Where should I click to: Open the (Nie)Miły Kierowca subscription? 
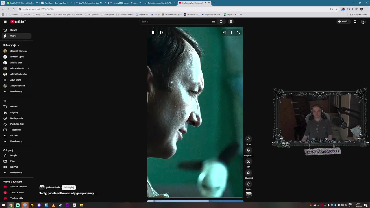(16, 51)
